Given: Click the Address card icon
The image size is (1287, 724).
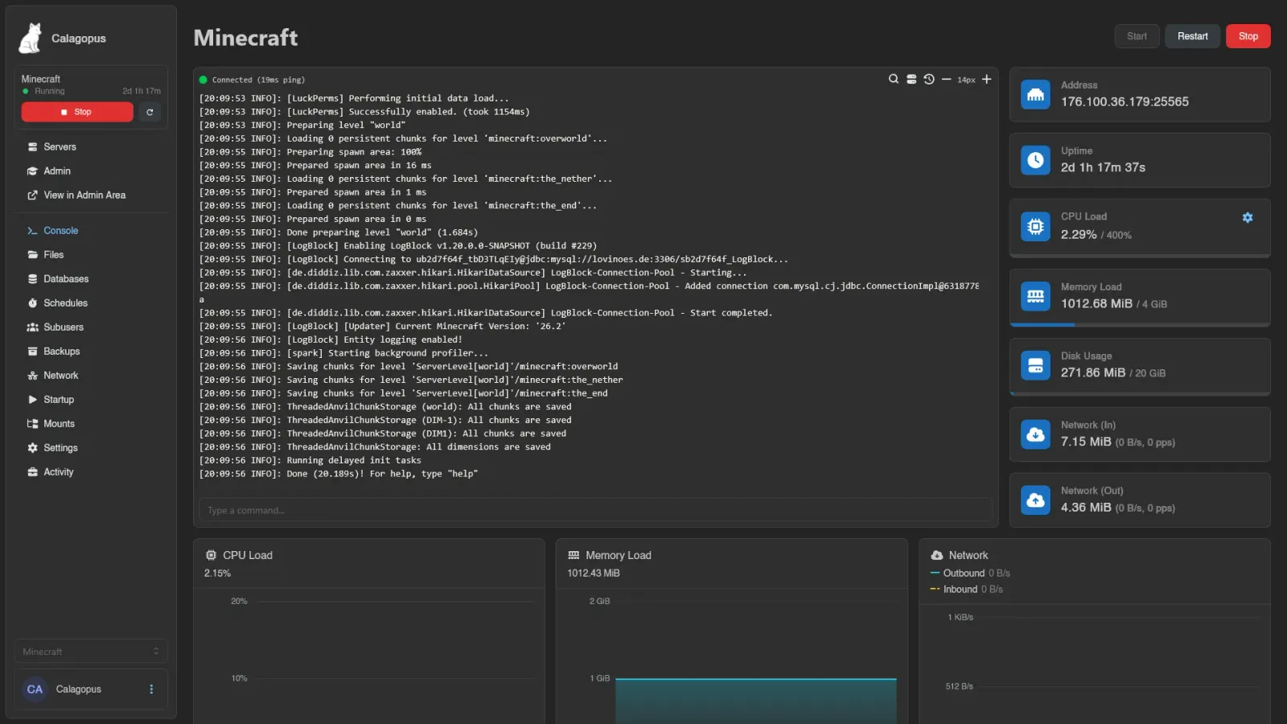Looking at the screenshot, I should click(1035, 94).
